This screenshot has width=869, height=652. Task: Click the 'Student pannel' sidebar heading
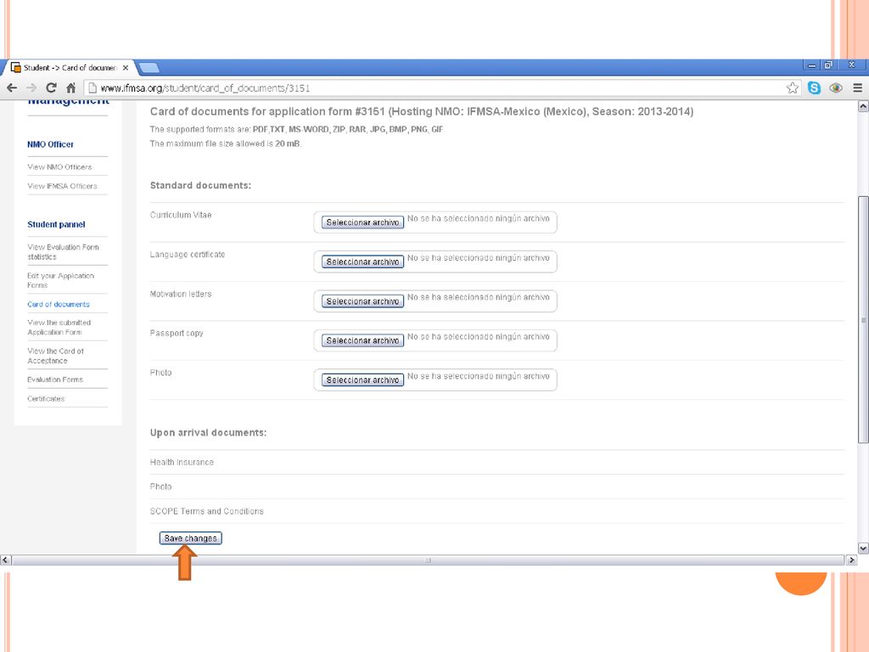click(x=56, y=224)
